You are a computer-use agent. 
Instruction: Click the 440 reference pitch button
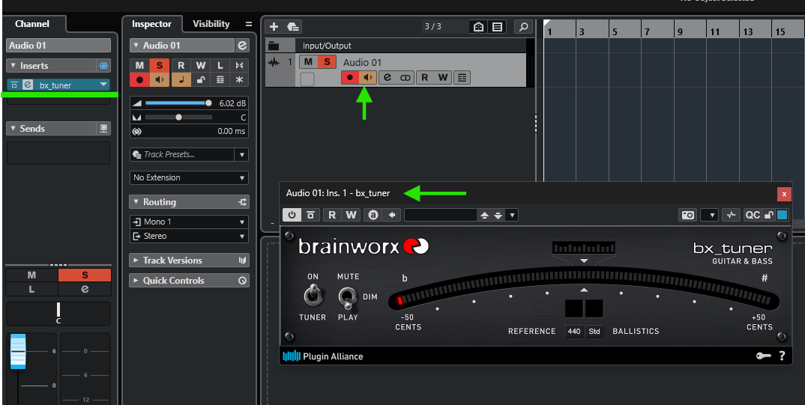[574, 331]
